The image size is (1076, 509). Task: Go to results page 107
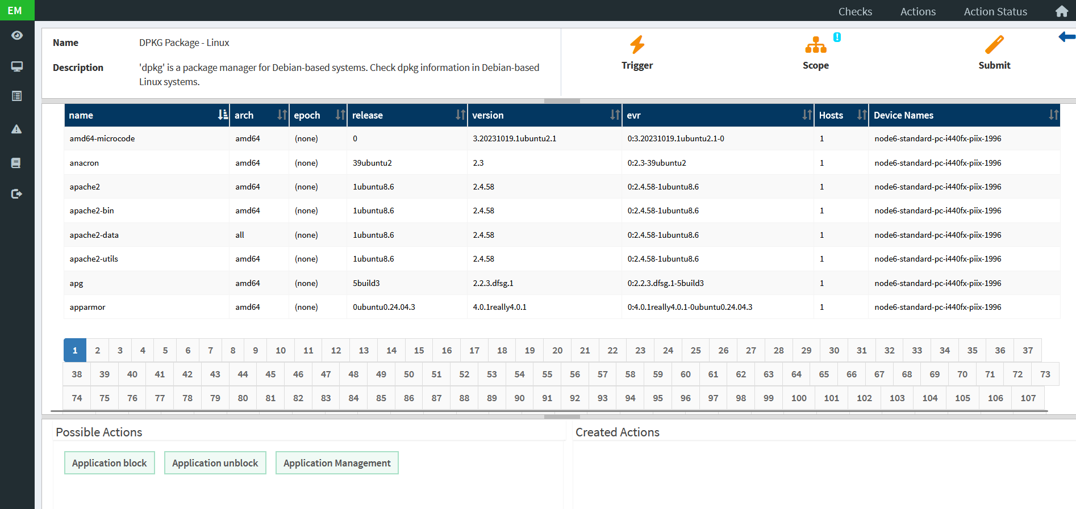[1028, 398]
